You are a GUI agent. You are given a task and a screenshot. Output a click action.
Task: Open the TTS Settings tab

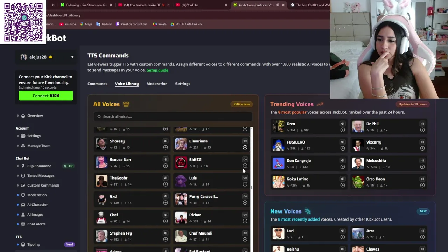pyautogui.click(x=183, y=84)
